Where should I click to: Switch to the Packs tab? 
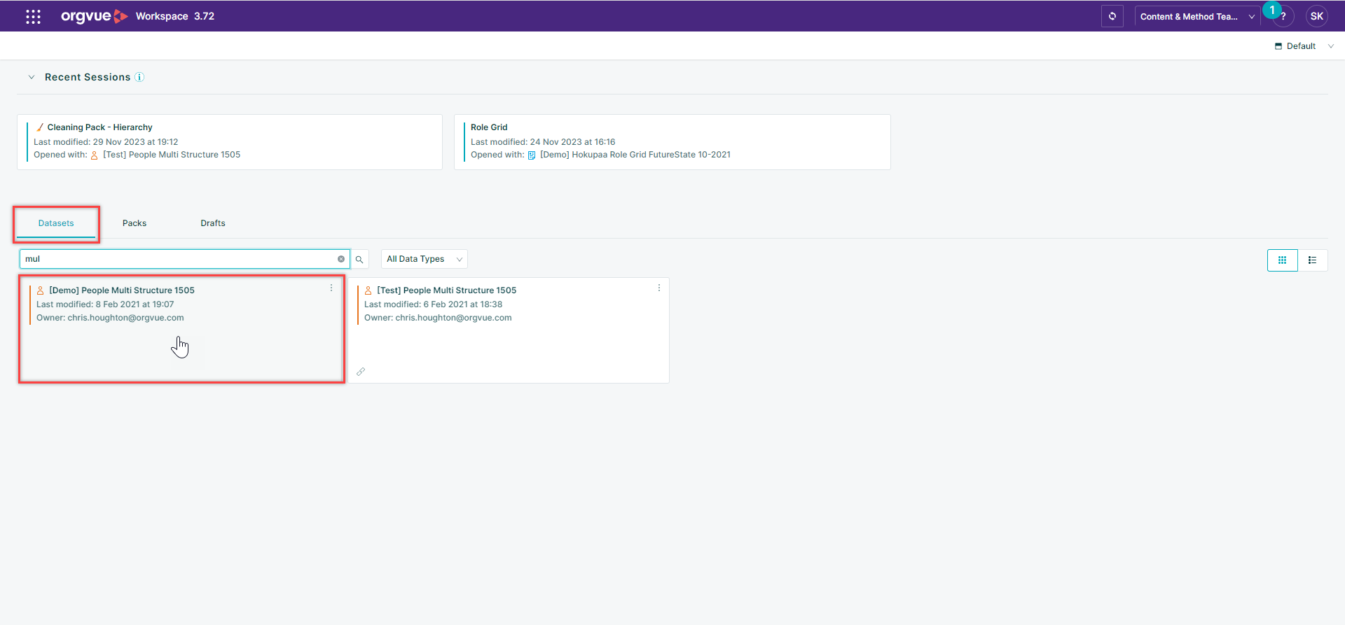[134, 223]
